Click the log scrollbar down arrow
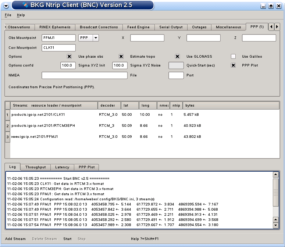This screenshot has width=285, height=247. (x=276, y=224)
